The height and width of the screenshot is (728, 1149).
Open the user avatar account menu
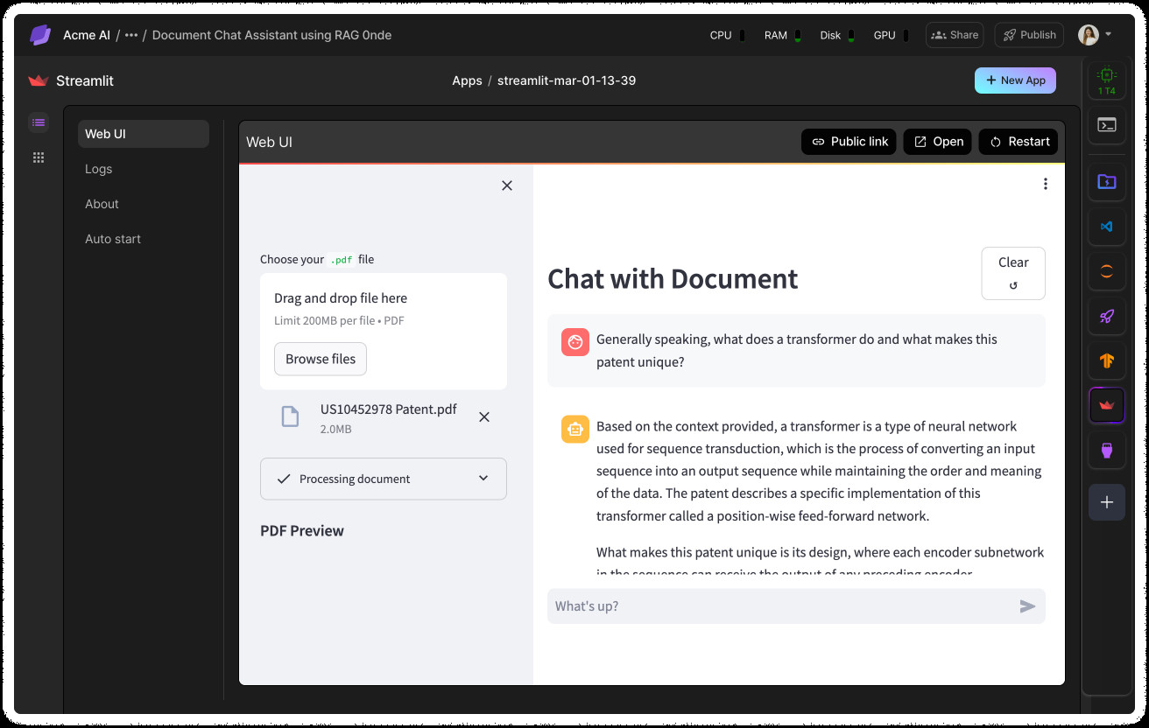click(1095, 35)
